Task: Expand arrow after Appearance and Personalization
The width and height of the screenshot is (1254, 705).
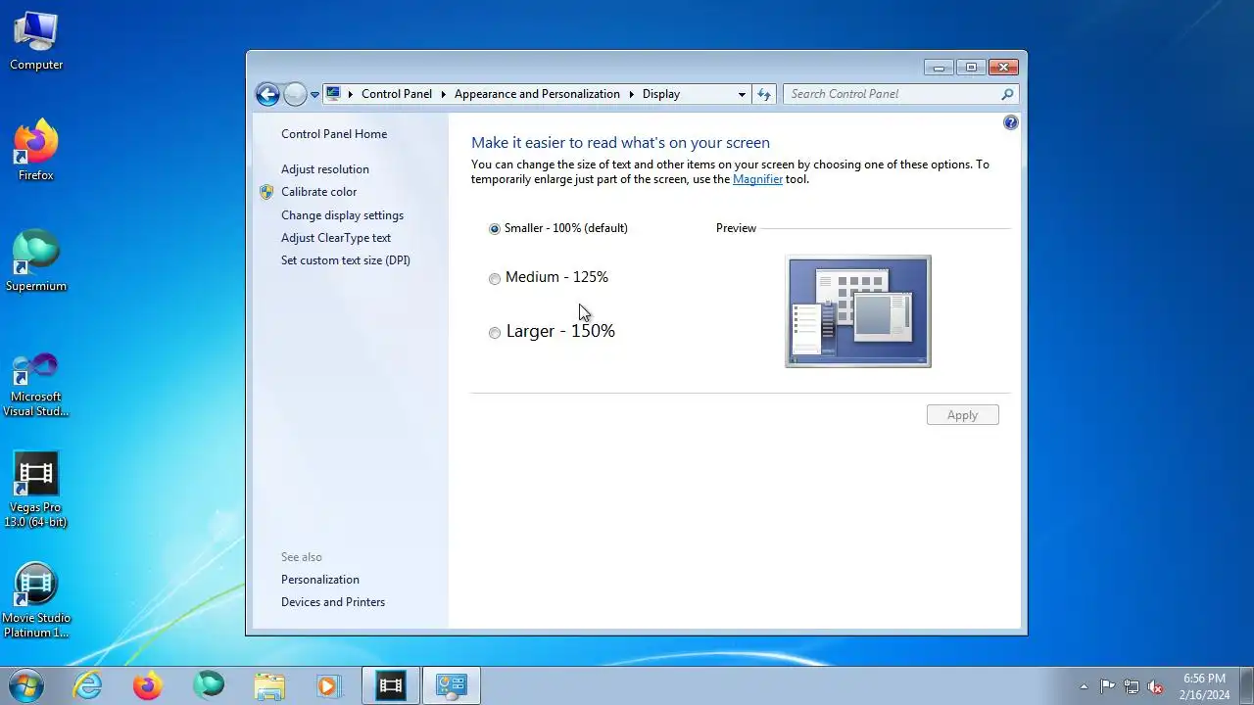Action: coord(631,94)
